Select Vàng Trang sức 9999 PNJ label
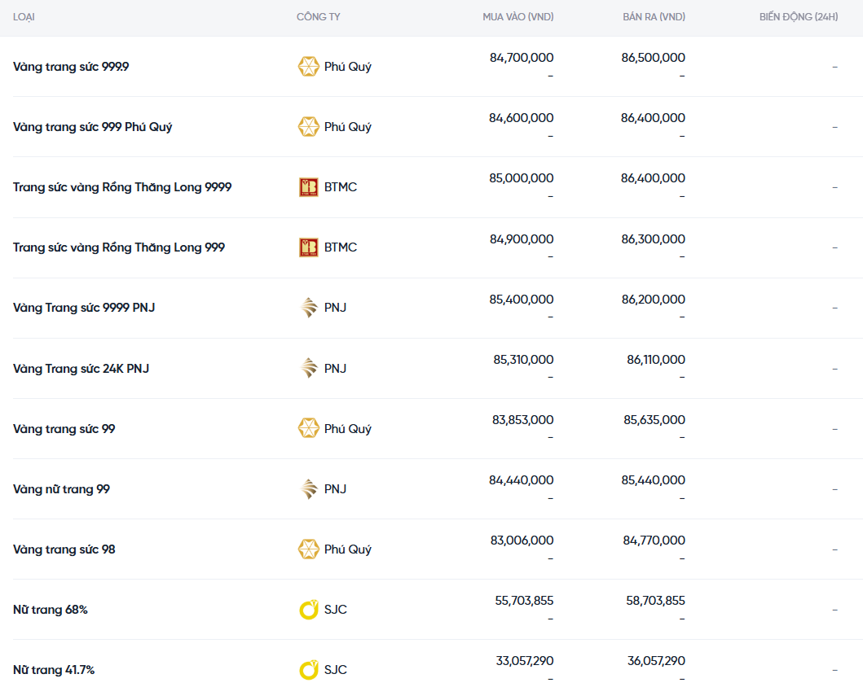 (x=84, y=308)
